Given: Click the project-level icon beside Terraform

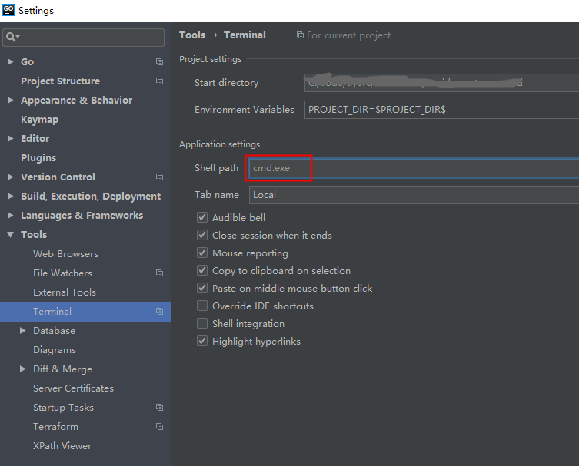Looking at the screenshot, I should pos(159,427).
